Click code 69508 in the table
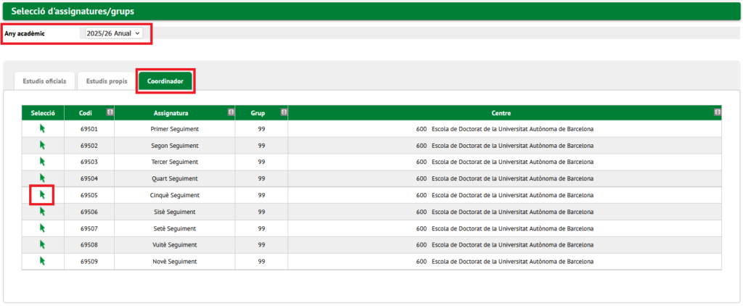743x306 pixels. point(89,245)
